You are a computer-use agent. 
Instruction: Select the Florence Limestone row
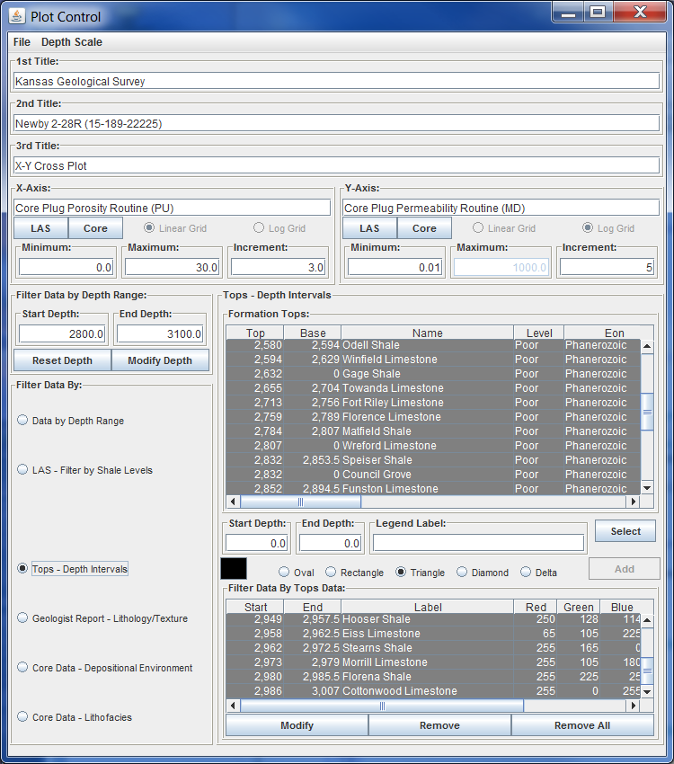point(433,416)
